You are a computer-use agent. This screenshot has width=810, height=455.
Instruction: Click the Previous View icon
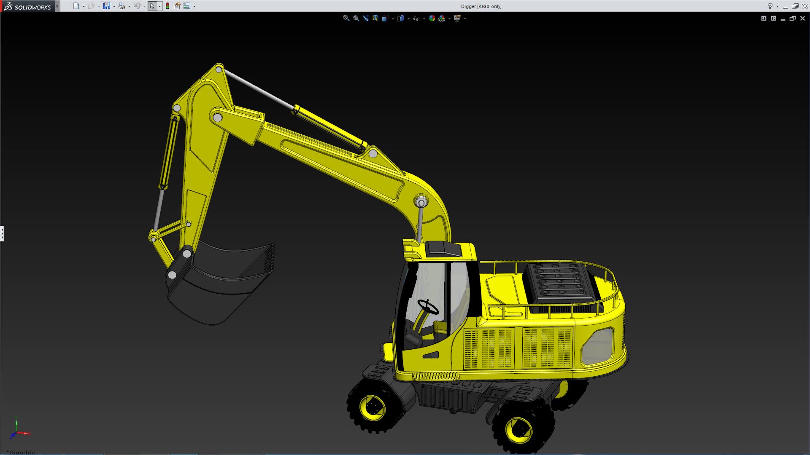(x=365, y=18)
